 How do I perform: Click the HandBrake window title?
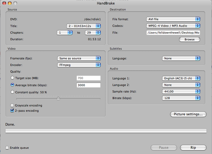point(106,3)
